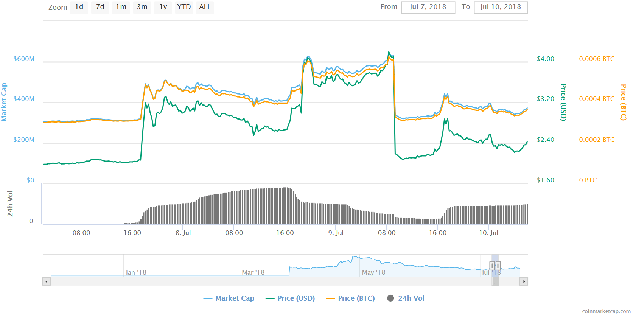Open the coinmarketcap.com credit link
Viewport: 633px width, 314px height.
pos(606,311)
